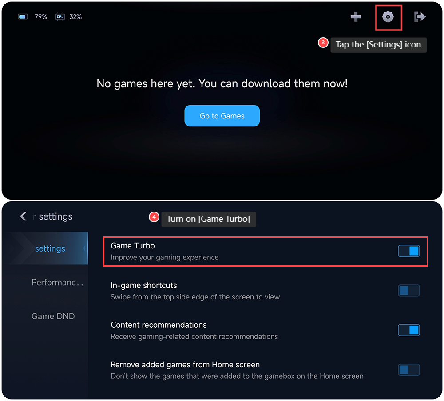The image size is (444, 401).
Task: Go back with the left chevron
Action: 24,216
